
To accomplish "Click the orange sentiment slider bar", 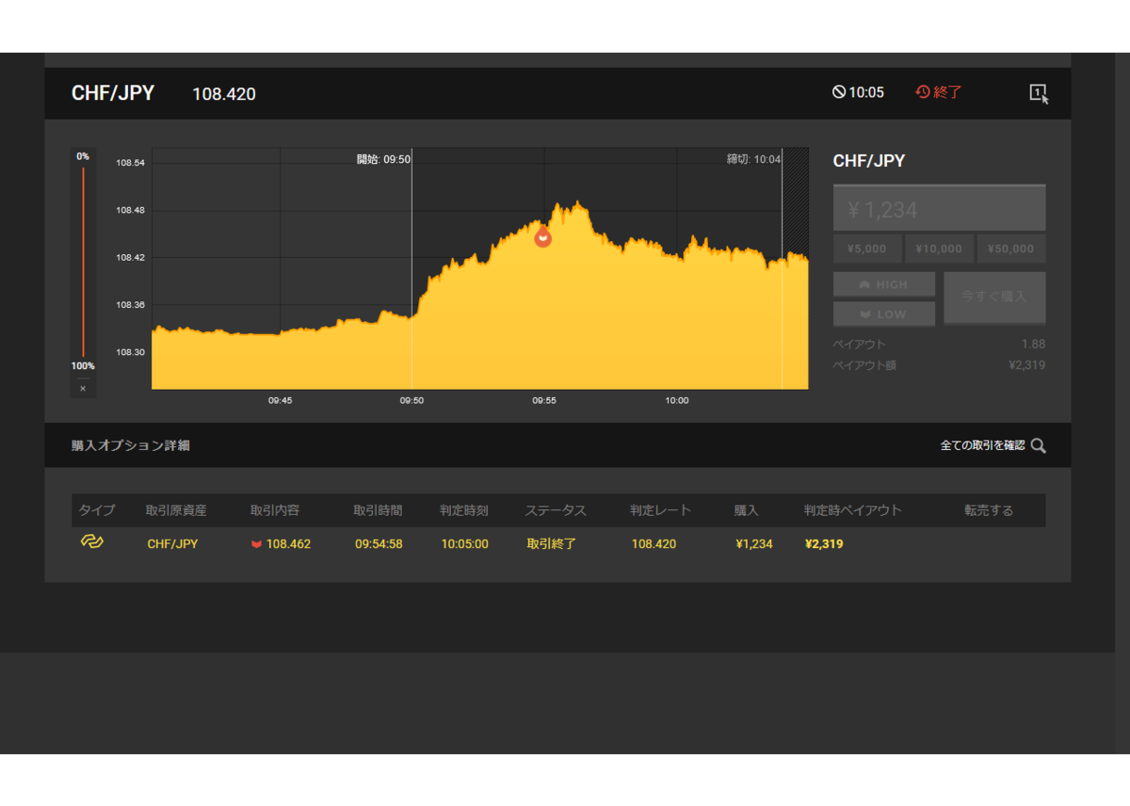I will [x=83, y=262].
